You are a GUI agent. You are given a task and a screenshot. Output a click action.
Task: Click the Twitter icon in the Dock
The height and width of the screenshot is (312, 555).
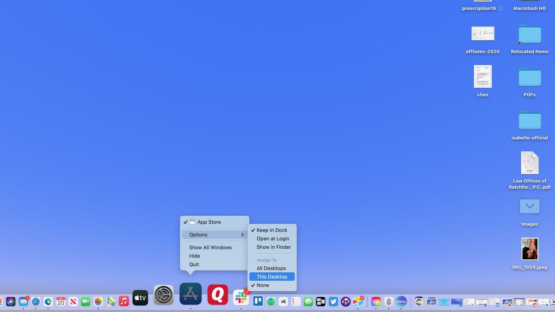(333, 301)
